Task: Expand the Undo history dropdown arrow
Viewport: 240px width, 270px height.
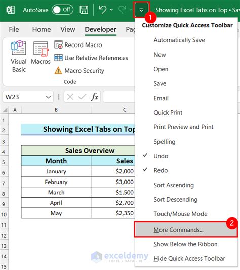Action: point(111,10)
